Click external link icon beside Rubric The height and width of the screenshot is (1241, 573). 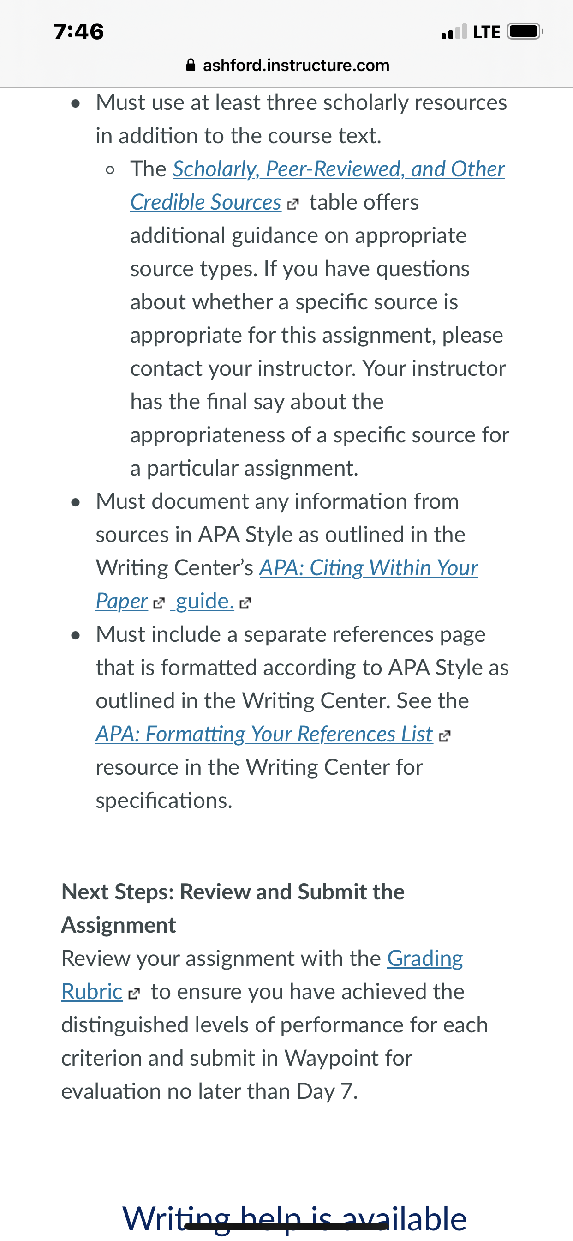coord(135,994)
